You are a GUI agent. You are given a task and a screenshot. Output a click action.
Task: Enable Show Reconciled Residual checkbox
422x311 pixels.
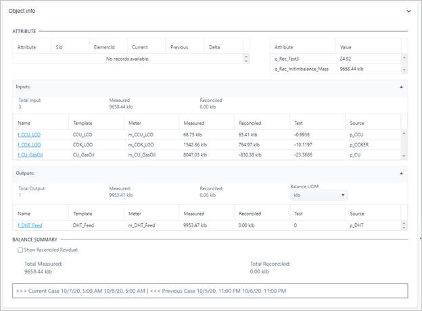point(21,250)
